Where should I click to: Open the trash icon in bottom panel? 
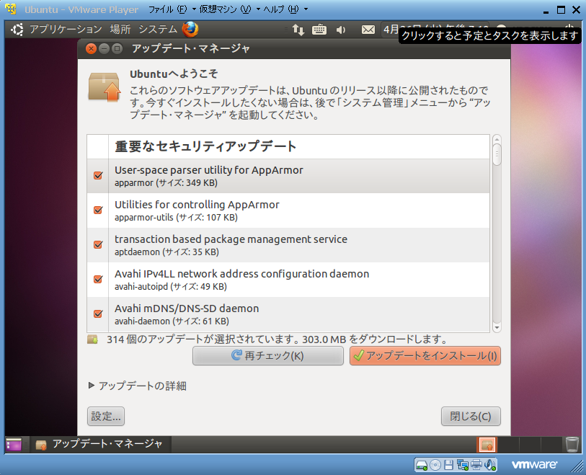572,445
